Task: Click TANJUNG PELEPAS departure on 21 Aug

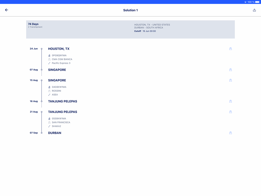Action: (x=63, y=112)
